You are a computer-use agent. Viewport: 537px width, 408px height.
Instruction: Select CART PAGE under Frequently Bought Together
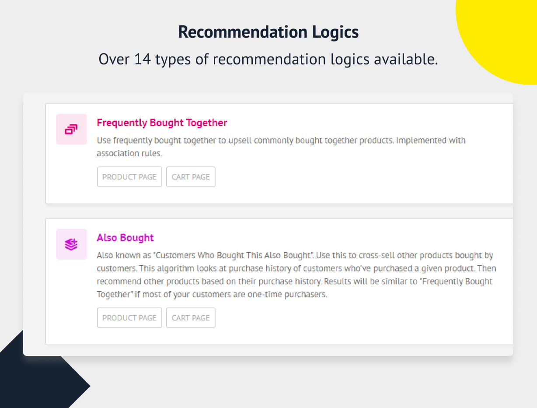[x=191, y=177]
